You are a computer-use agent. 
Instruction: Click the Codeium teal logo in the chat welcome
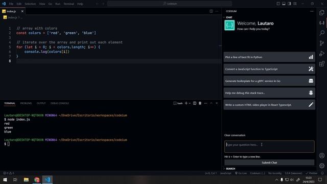pyautogui.click(x=229, y=25)
